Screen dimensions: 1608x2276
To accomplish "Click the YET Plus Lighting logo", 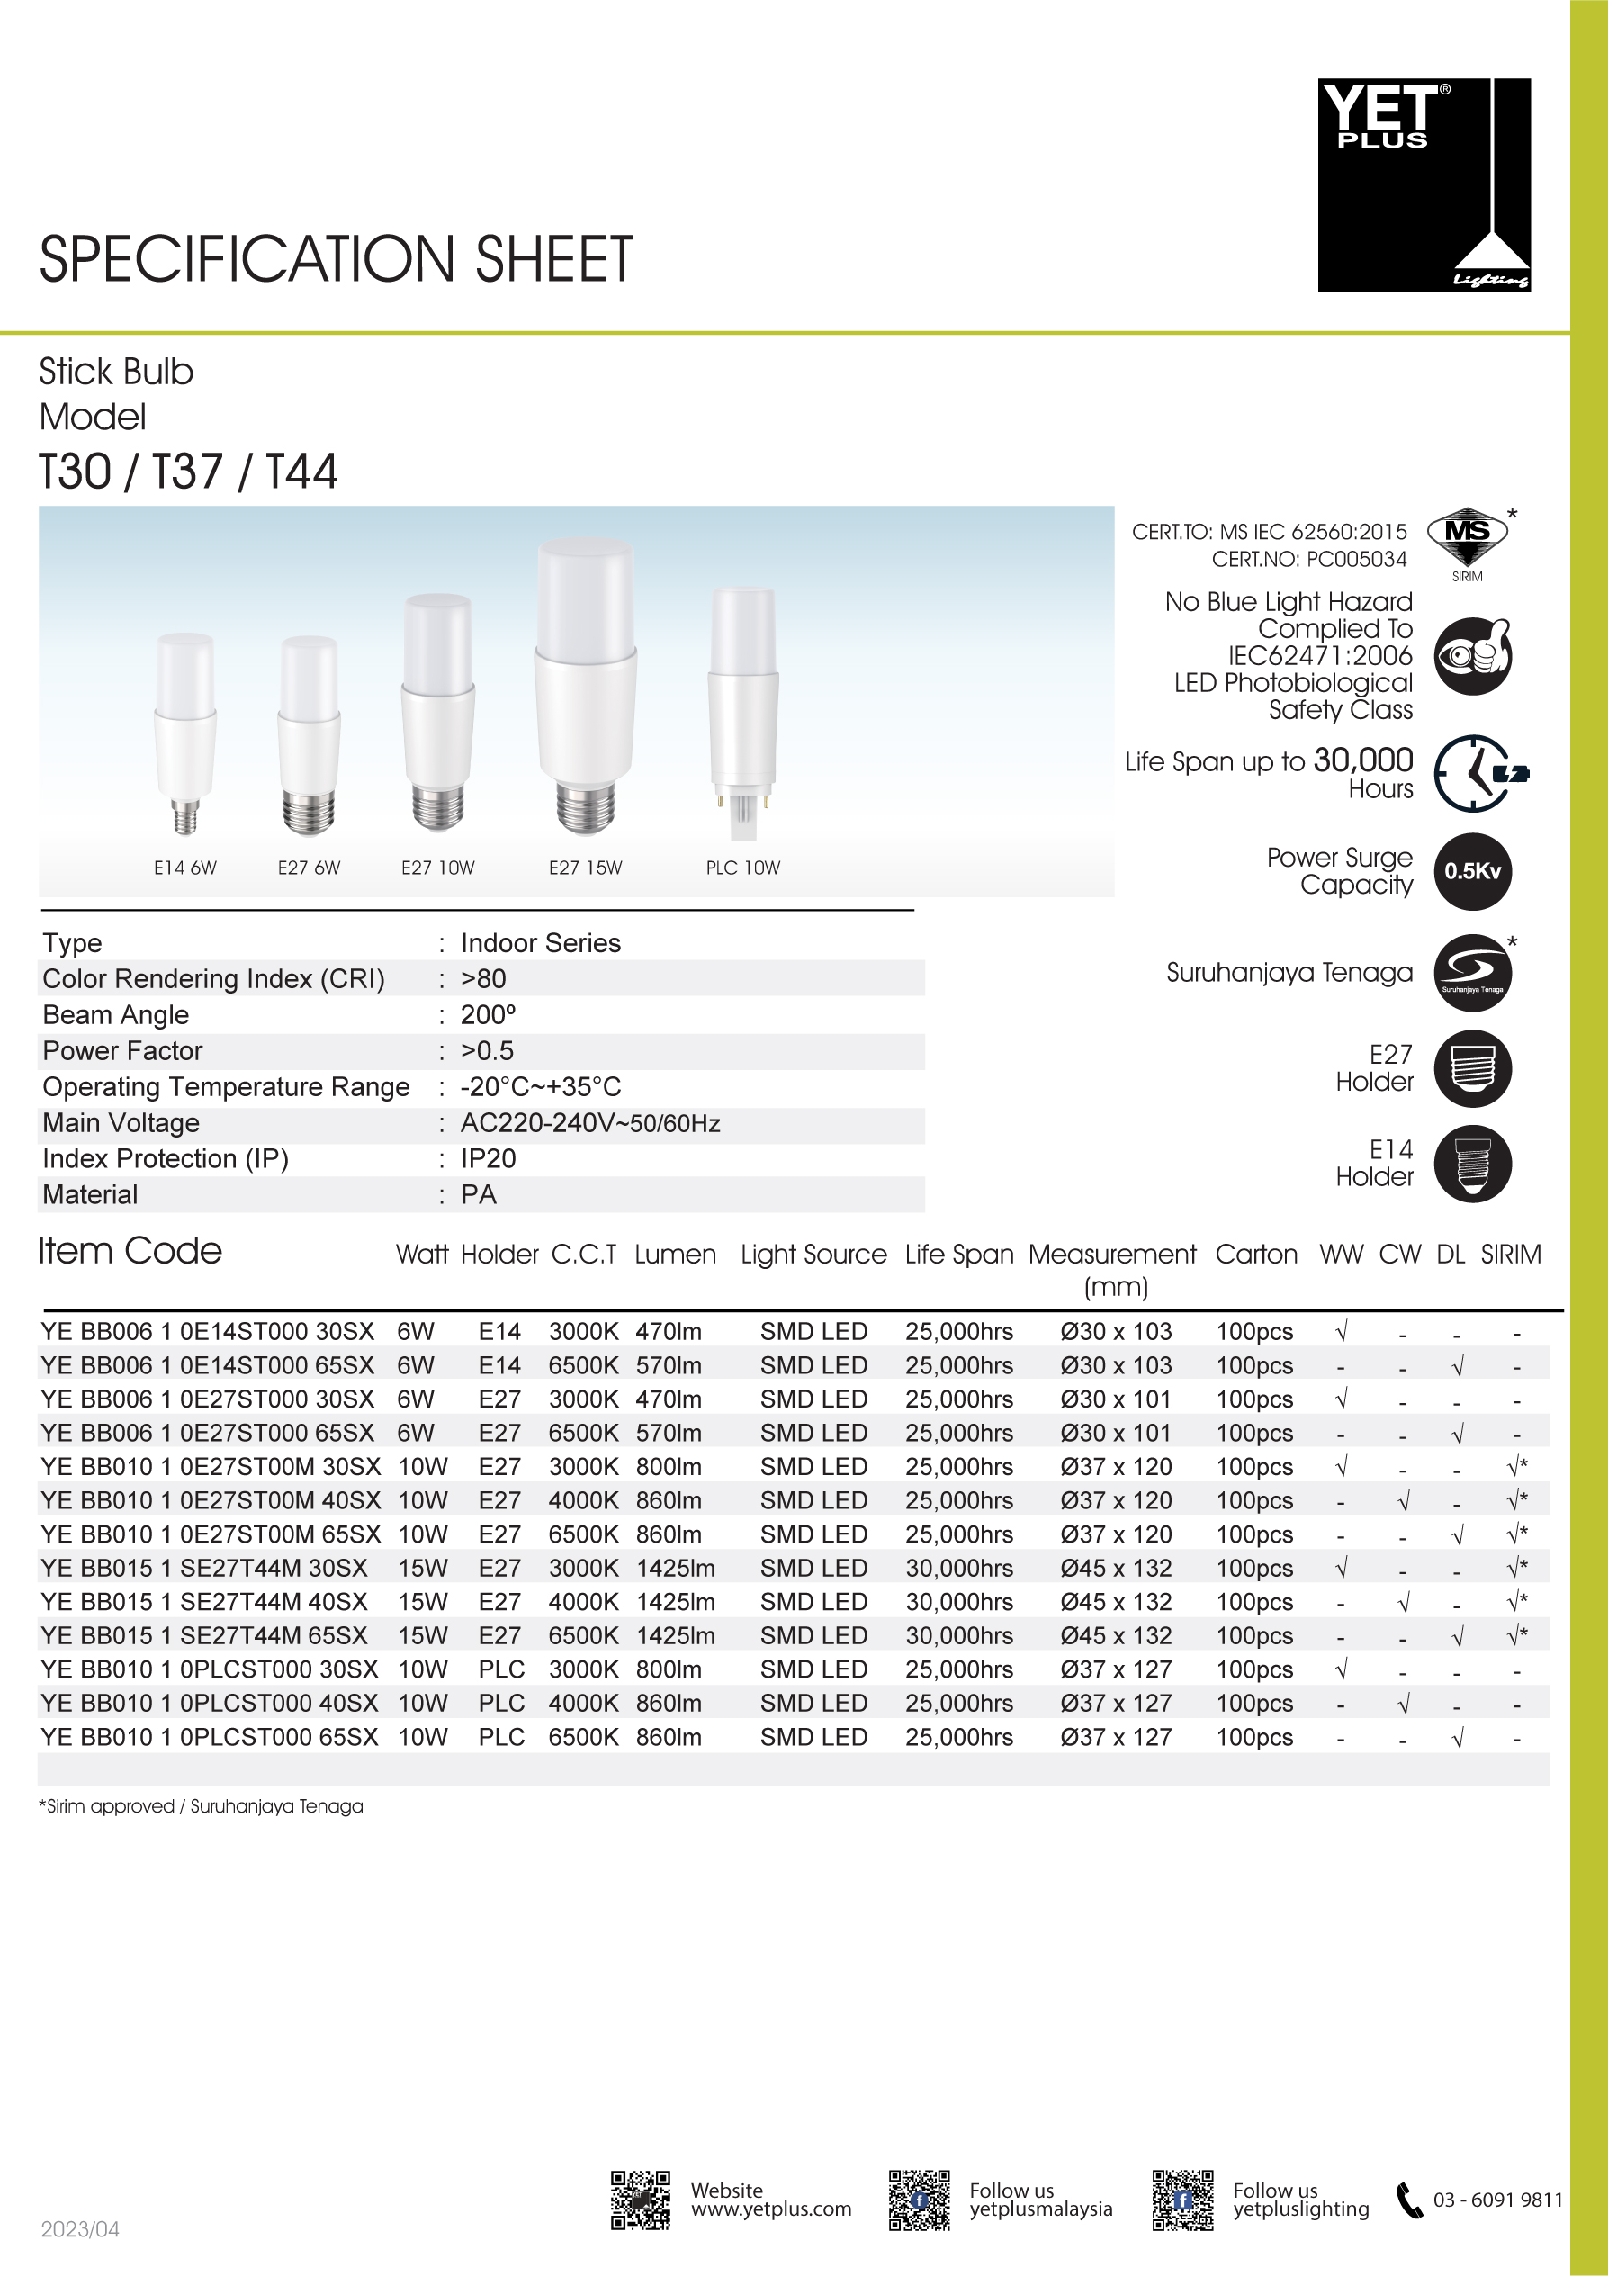I will coord(1424,184).
